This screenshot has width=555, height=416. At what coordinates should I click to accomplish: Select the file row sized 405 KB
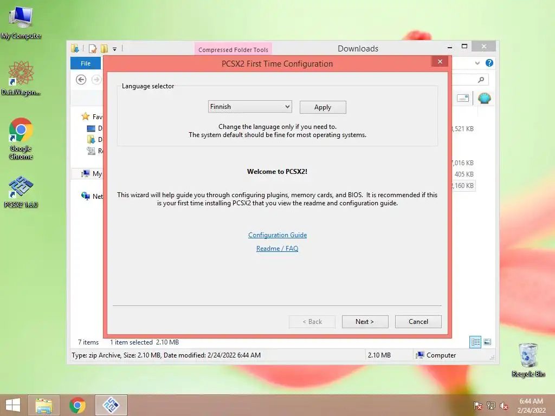pos(464,174)
